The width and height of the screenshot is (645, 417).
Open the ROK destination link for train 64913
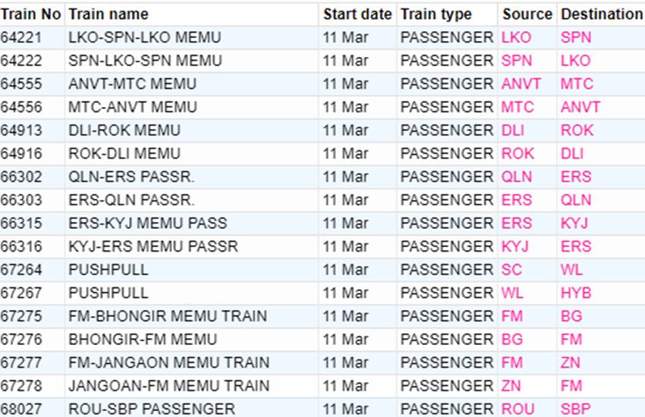tap(577, 130)
